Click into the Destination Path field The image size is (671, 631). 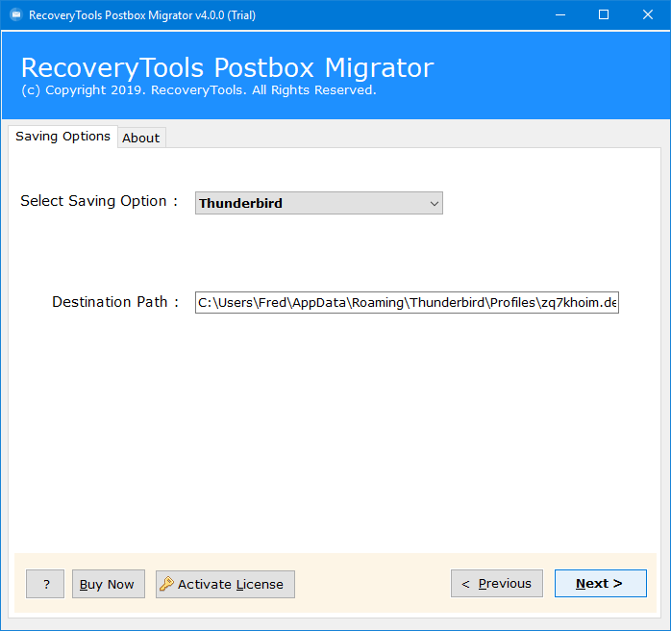(x=407, y=303)
